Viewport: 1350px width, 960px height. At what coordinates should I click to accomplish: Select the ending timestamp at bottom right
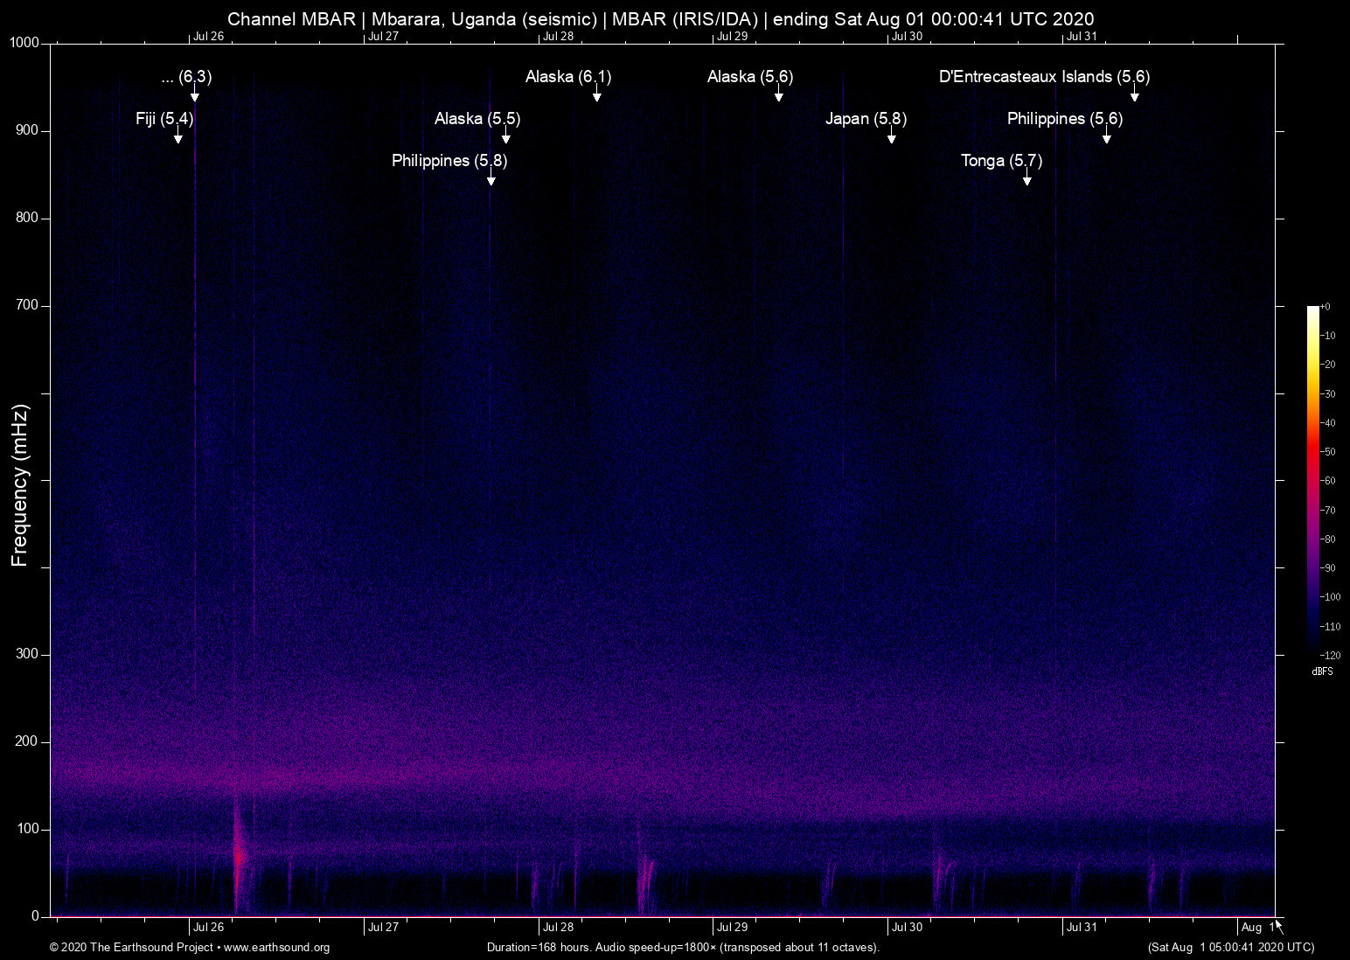coord(1228,948)
